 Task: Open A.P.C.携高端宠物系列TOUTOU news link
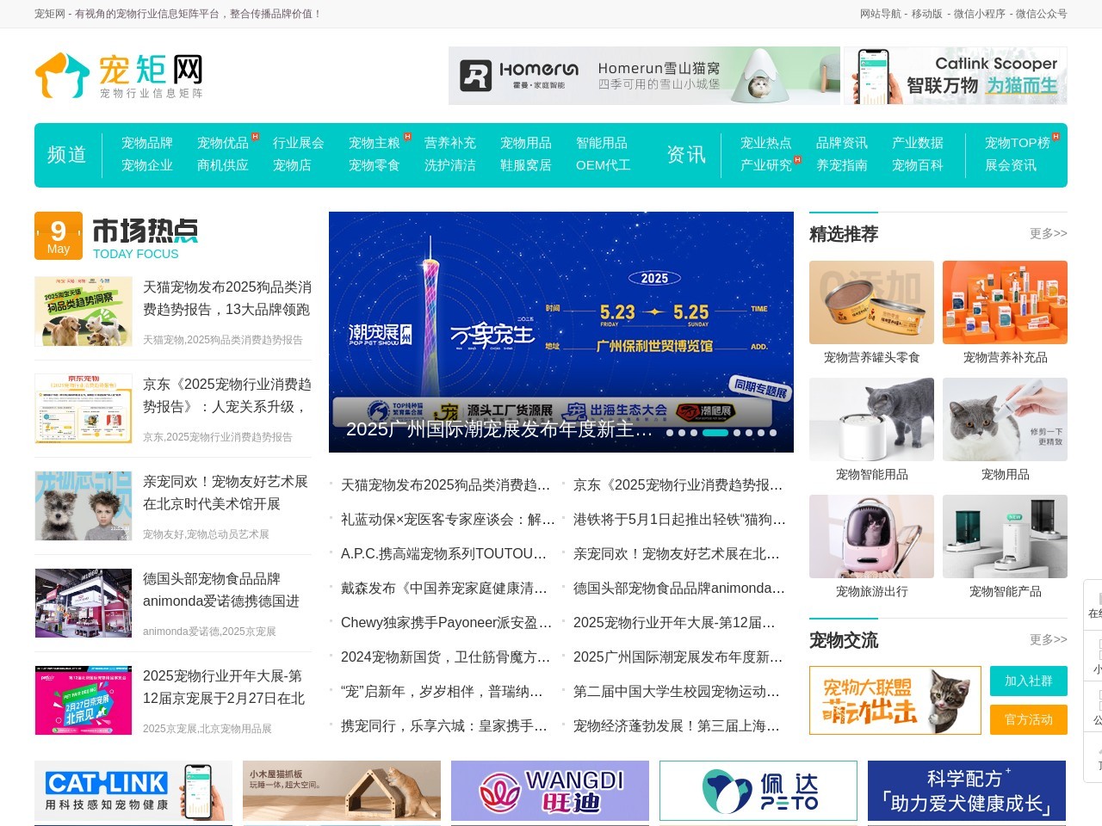click(444, 554)
